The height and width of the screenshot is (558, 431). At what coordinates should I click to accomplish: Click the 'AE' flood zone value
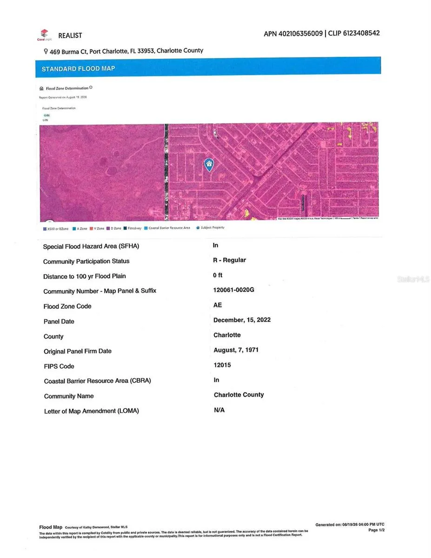pos(218,305)
